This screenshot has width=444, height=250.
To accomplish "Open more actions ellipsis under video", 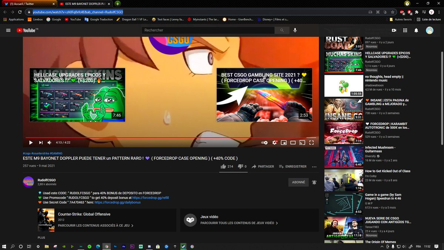I will coord(314,167).
